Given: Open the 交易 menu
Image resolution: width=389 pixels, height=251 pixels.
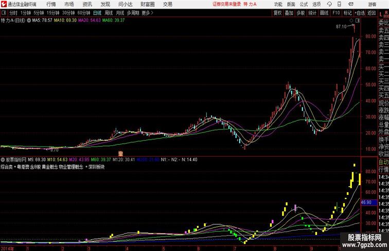Looking at the screenshot, I should (168, 4).
